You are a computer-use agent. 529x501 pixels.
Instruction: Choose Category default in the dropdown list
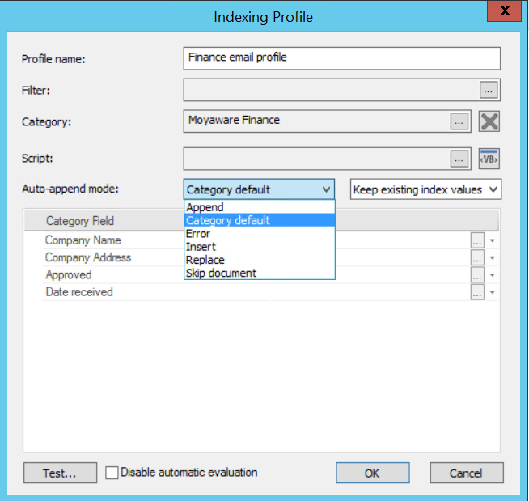260,220
